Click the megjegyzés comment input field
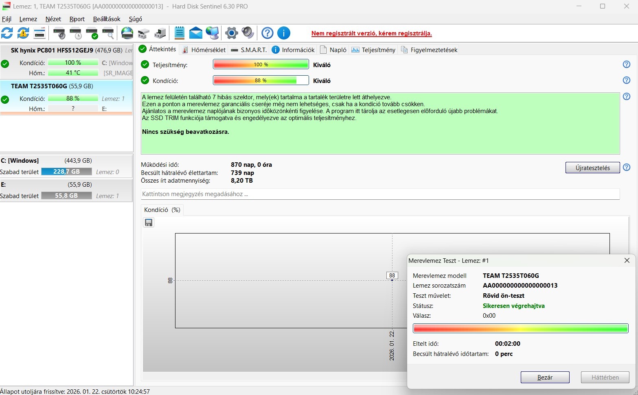Image resolution: width=638 pixels, height=395 pixels. tap(380, 194)
